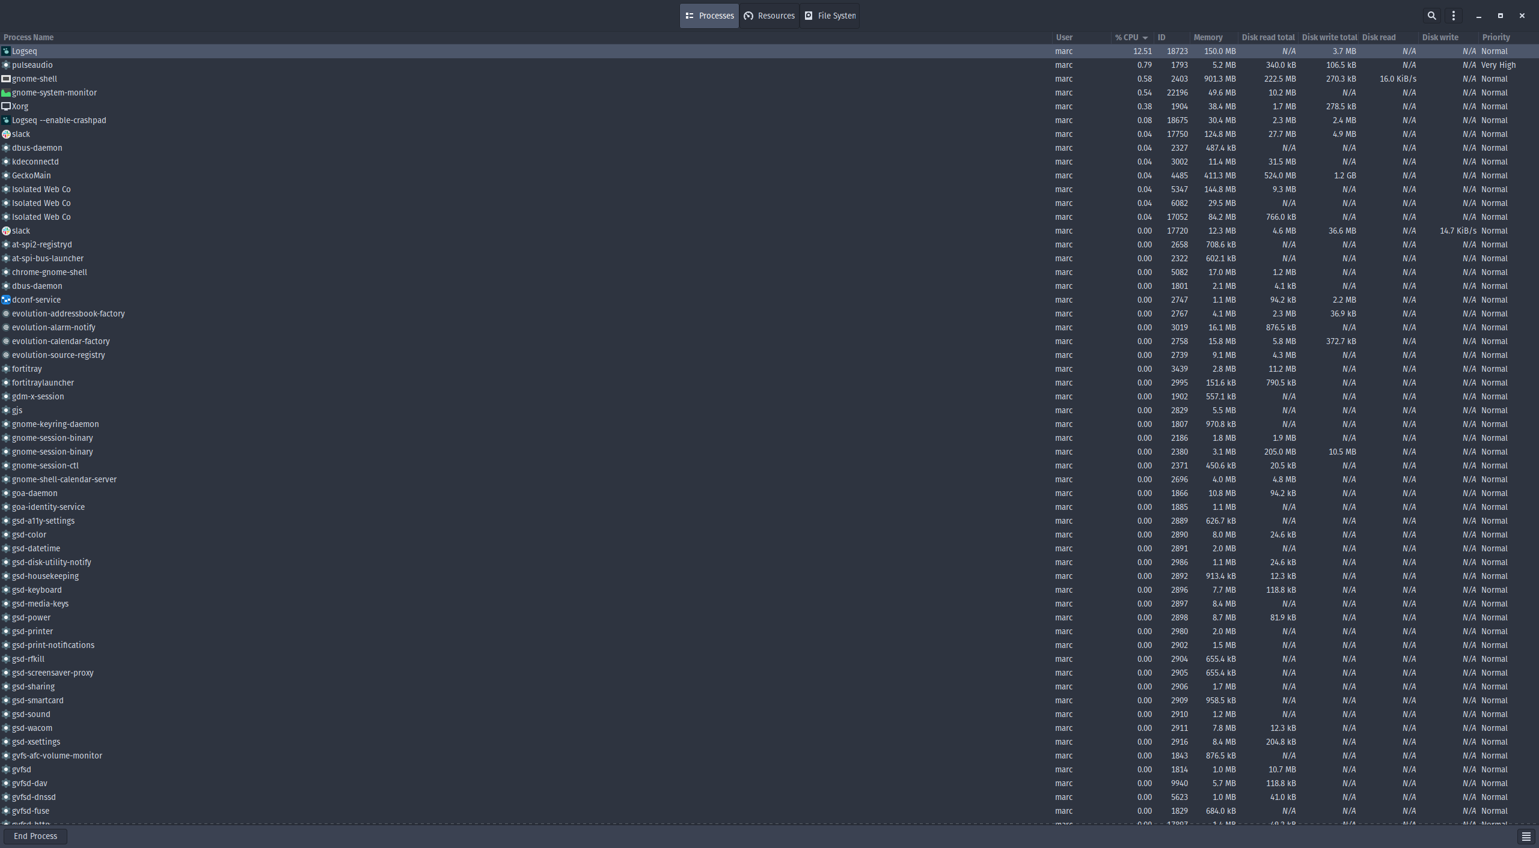
Task: Click the Xorg process icon
Action: click(5, 106)
